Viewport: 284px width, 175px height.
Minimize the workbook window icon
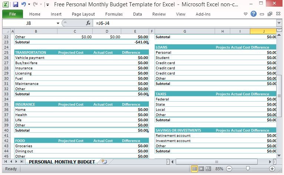[262, 14]
